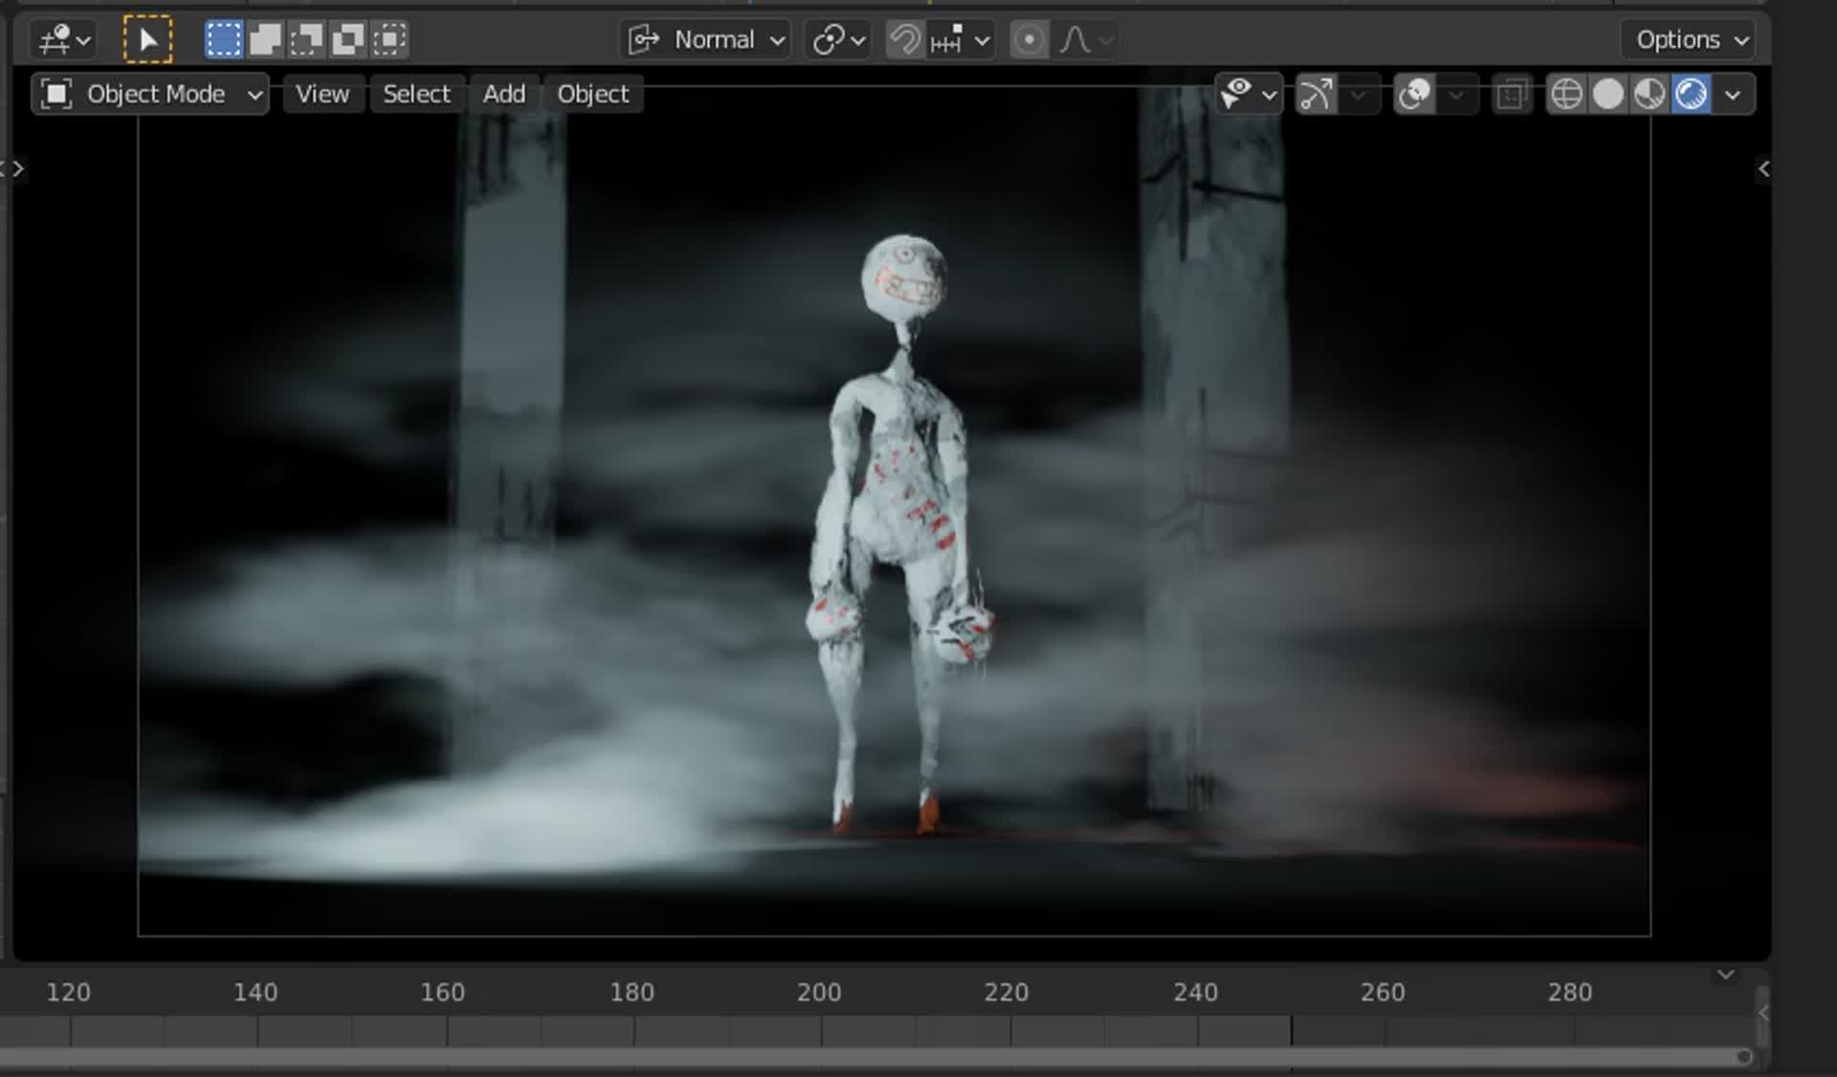
Task: Switch to Material Preview shading
Action: pos(1649,94)
